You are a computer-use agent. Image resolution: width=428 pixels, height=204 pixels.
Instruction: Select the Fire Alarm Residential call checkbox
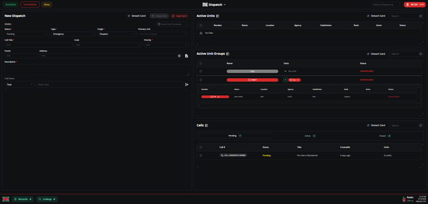[201, 156]
